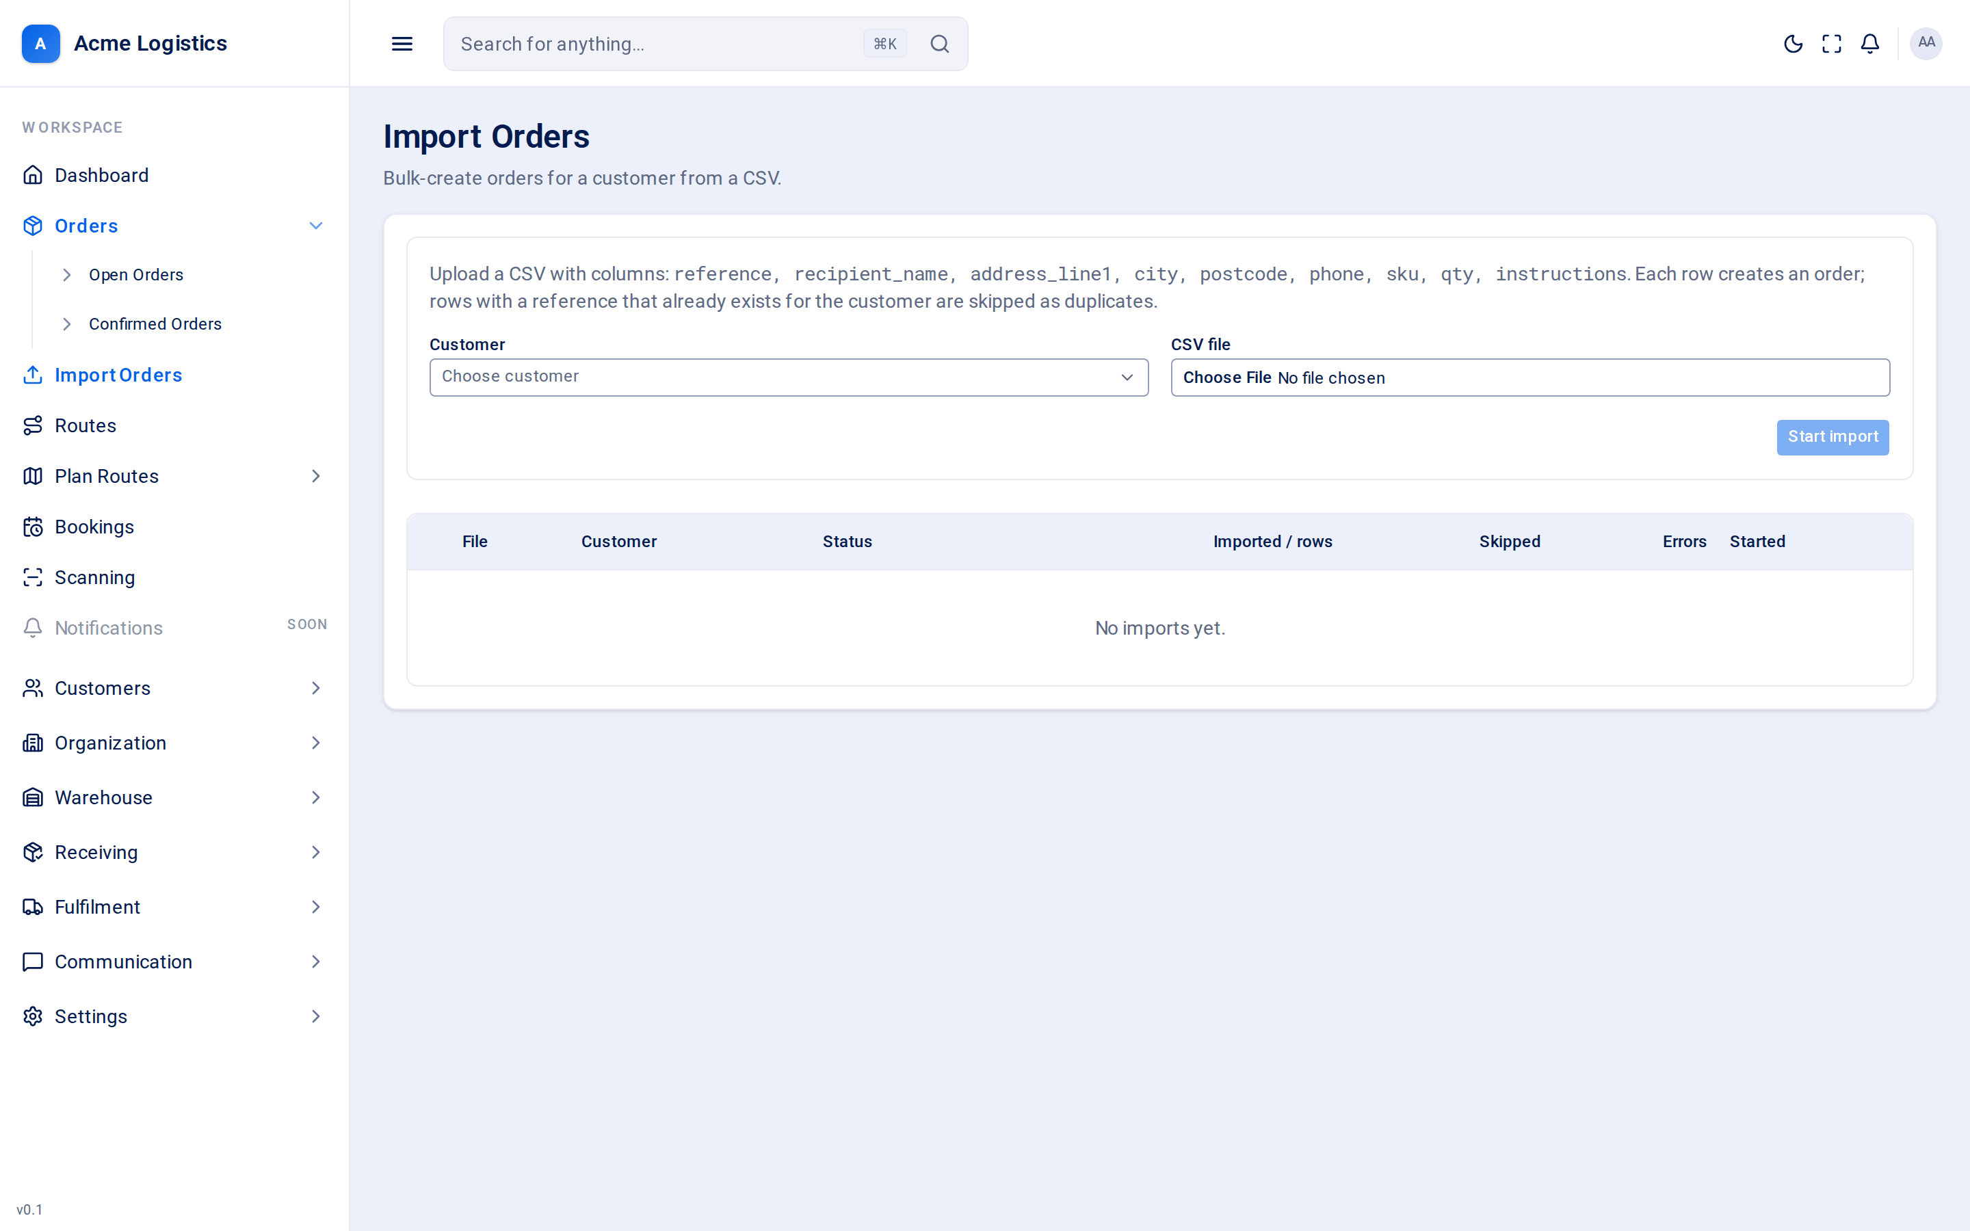Screen dimensions: 1970x1231
Task: Click the Routes icon in sidebar
Action: 33,425
